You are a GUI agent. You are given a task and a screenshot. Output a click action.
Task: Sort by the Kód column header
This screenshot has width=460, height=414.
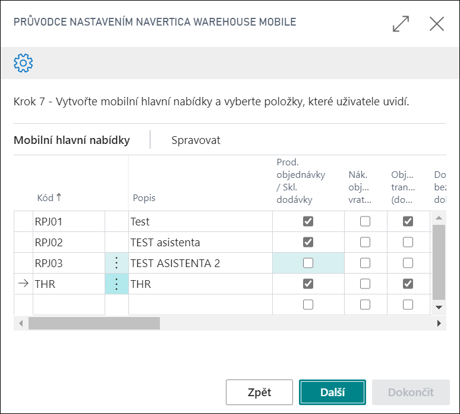pyautogui.click(x=49, y=197)
